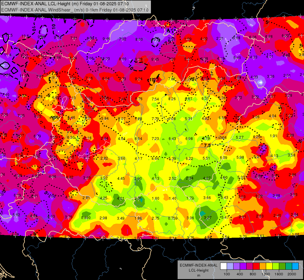The height and width of the screenshot is (280, 304).
Task: Click the shear value 8.19
Action: (x=206, y=138)
